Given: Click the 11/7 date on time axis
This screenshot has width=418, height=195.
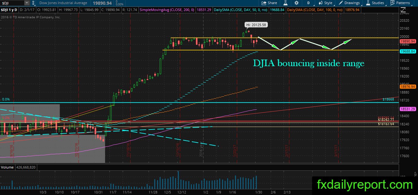Looking at the screenshot, I should click(x=113, y=192).
